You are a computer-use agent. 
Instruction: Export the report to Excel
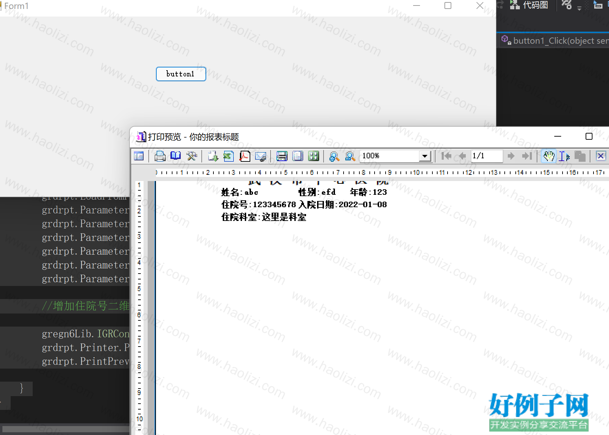(x=229, y=156)
